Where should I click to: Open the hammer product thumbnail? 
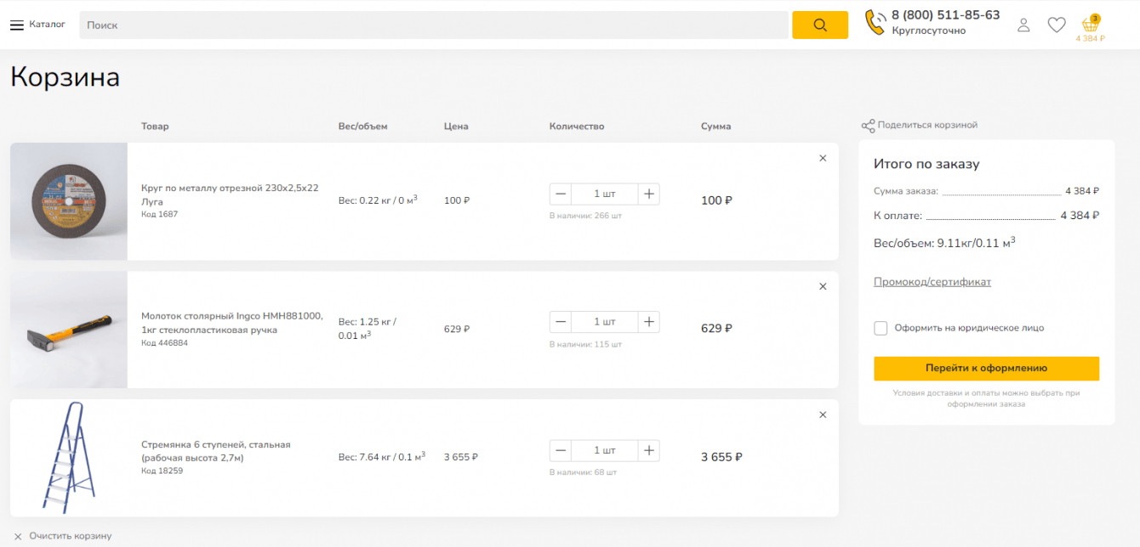(69, 330)
